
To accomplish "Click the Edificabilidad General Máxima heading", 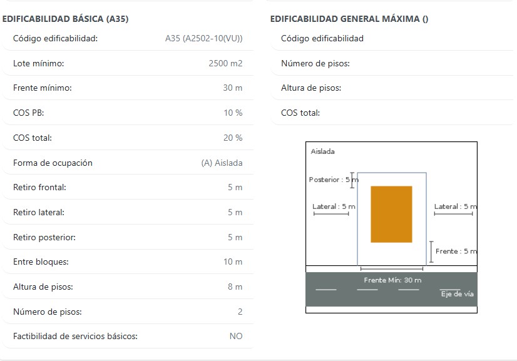I will tap(349, 19).
